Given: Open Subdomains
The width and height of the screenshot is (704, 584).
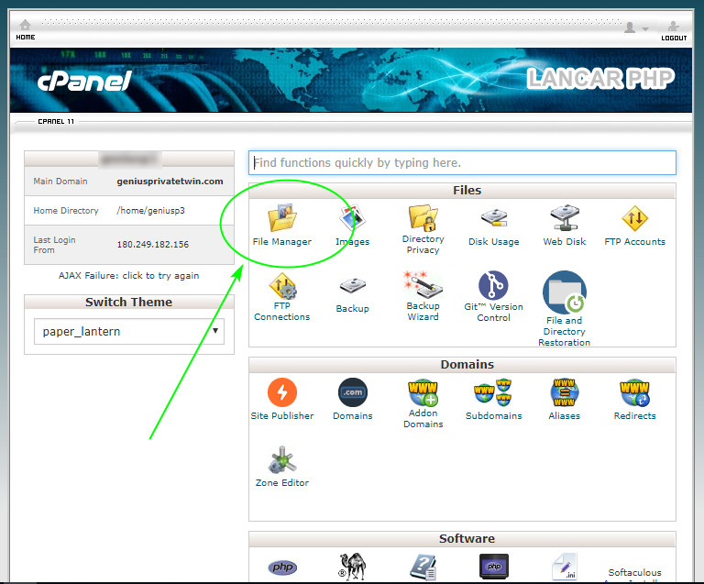Looking at the screenshot, I should pos(493,399).
